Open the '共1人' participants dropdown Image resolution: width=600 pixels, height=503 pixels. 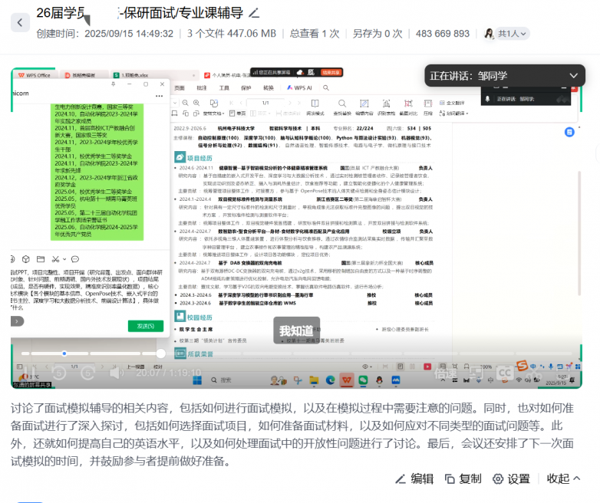click(506, 34)
